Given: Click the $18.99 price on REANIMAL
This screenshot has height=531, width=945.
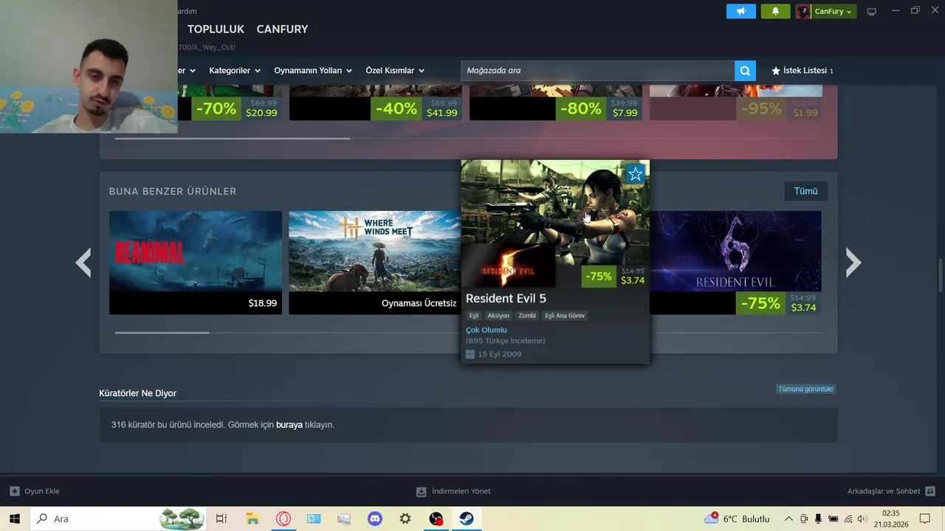Looking at the screenshot, I should pyautogui.click(x=263, y=303).
